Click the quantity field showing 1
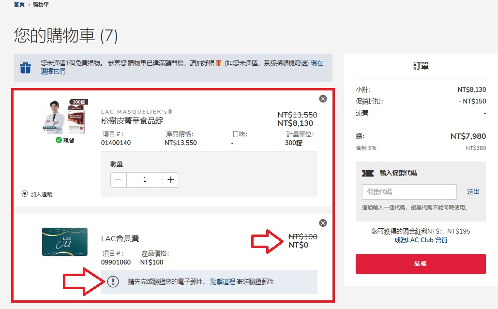This screenshot has height=309, width=498. pyautogui.click(x=145, y=180)
